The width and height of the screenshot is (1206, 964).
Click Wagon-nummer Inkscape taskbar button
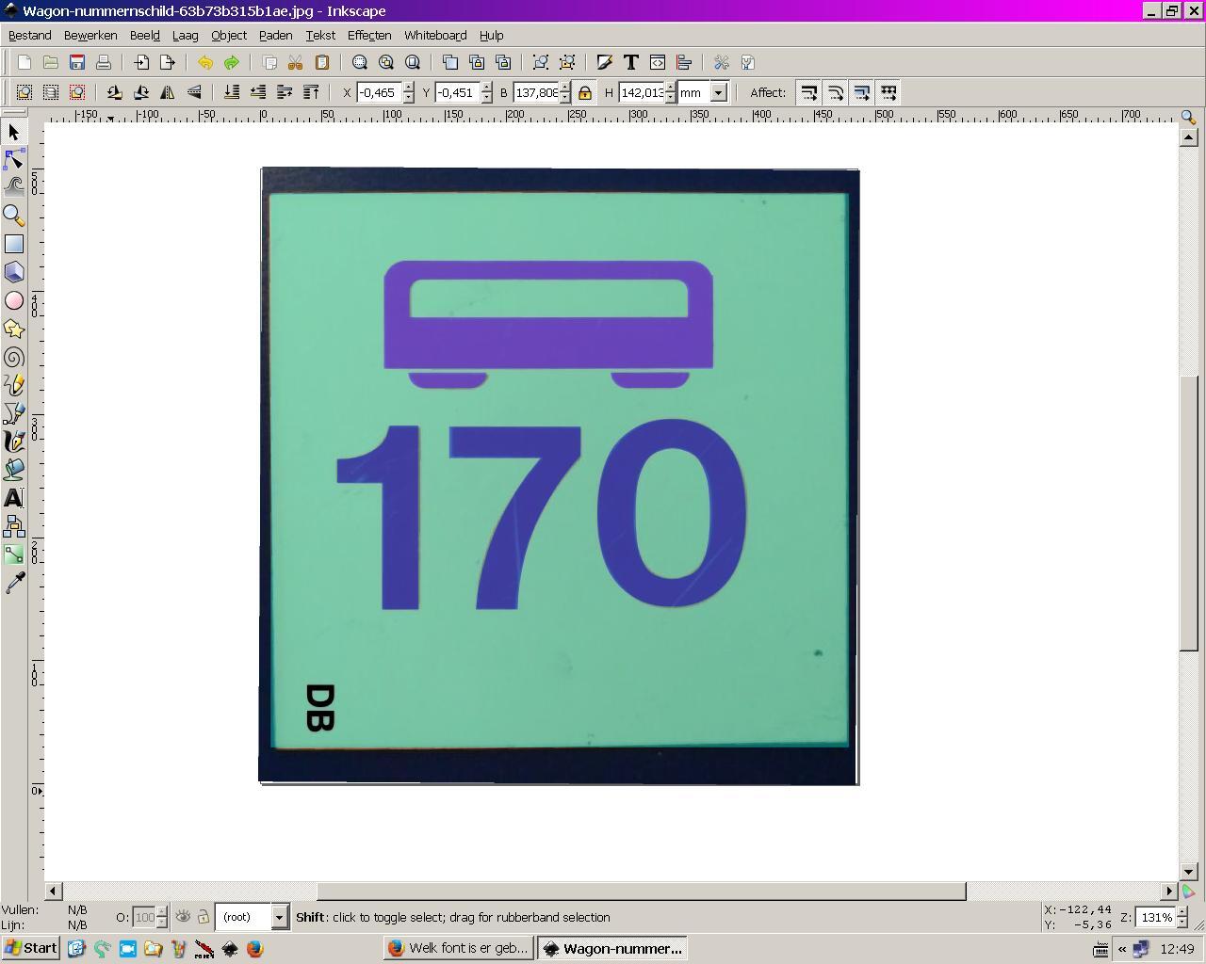pos(612,948)
